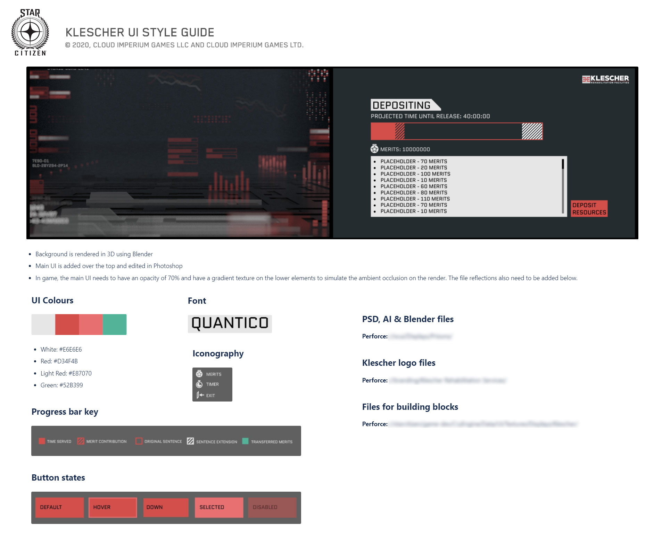Click the UI Colours heading

click(x=52, y=300)
